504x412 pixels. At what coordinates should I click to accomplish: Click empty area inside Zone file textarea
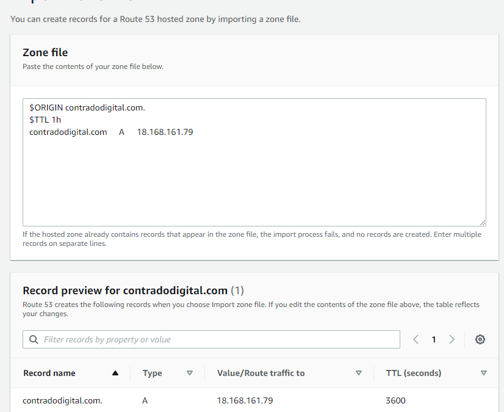coord(254,180)
